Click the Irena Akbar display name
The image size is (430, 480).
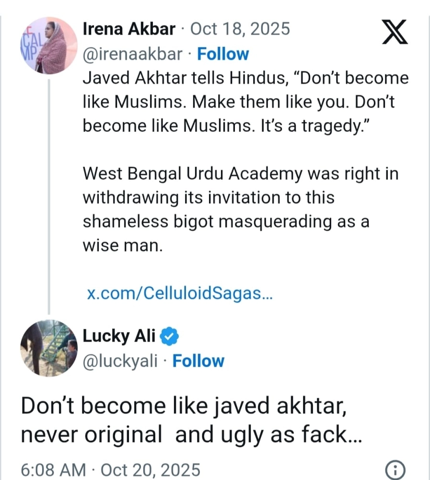(129, 29)
